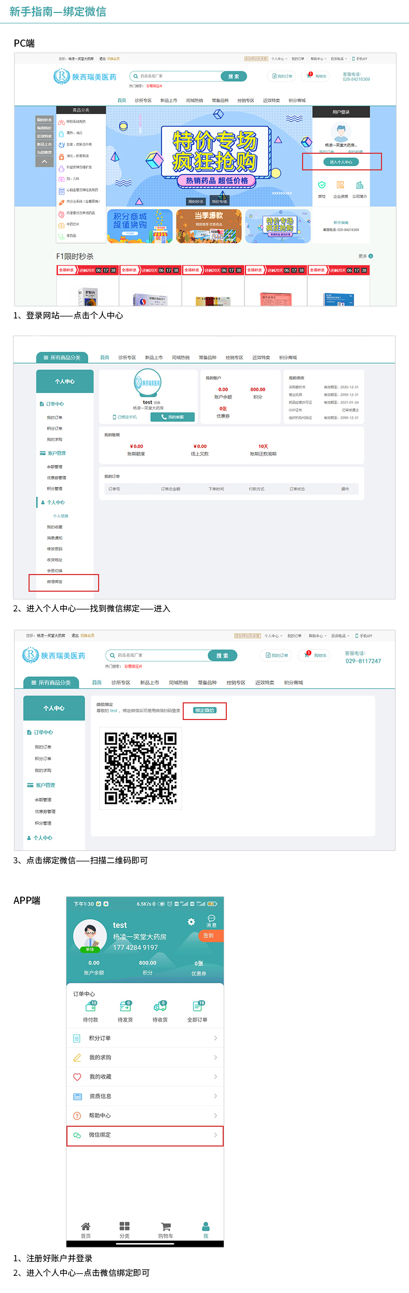Tap the 全部订单 icon in the app
The height and width of the screenshot is (1293, 409).
[x=198, y=1006]
